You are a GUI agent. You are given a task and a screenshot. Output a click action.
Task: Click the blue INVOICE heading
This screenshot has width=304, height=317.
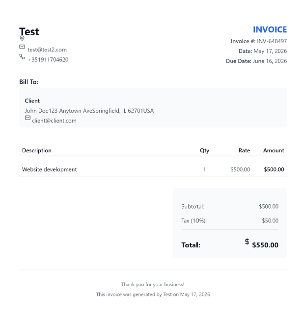[x=270, y=30]
